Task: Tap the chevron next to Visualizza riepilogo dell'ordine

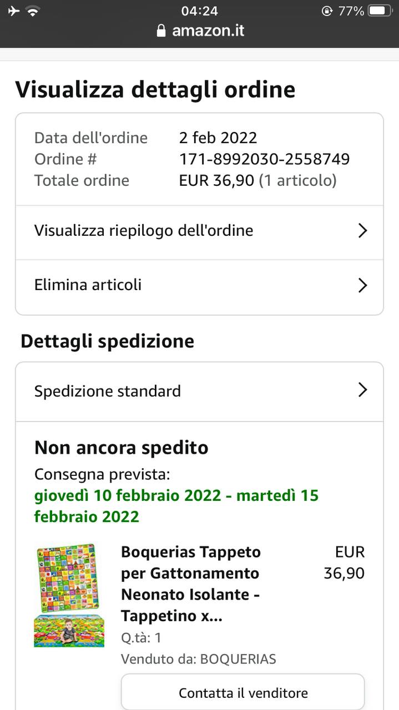Action: (362, 231)
